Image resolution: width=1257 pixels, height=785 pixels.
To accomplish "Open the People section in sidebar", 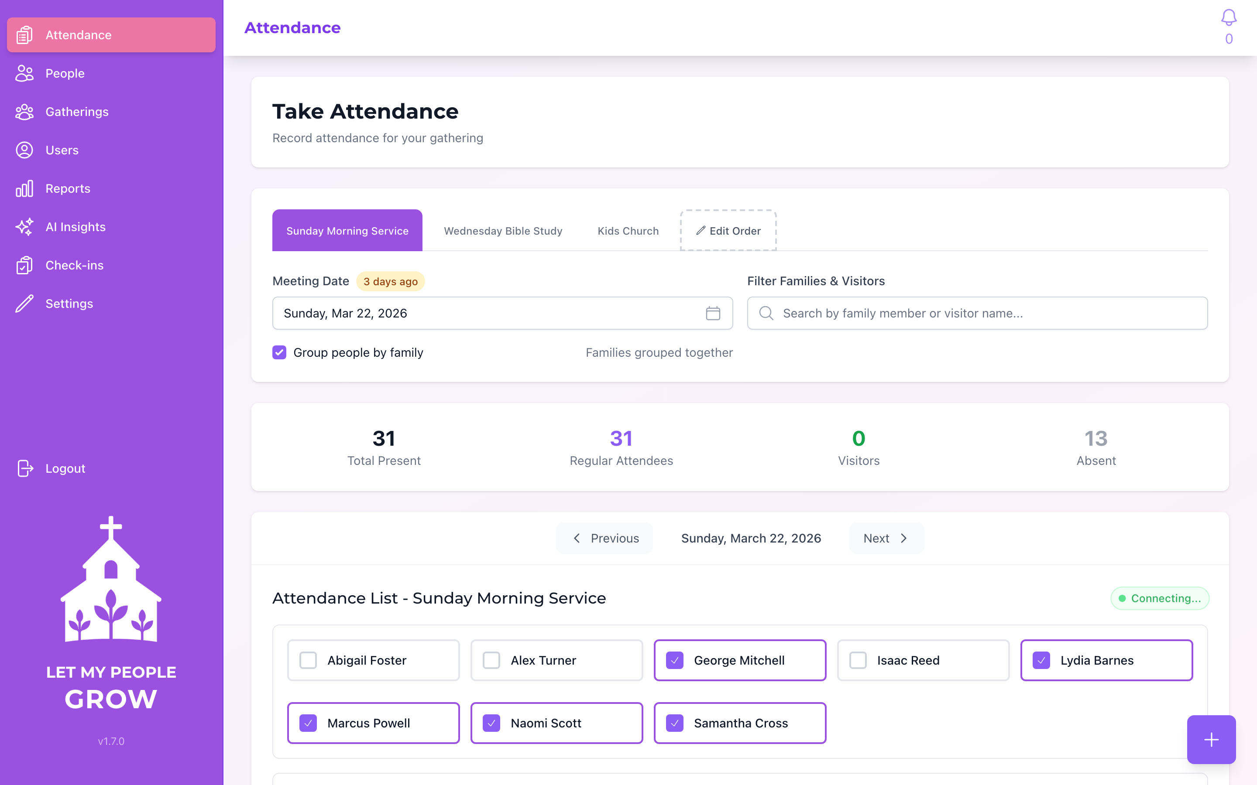I will click(x=65, y=73).
